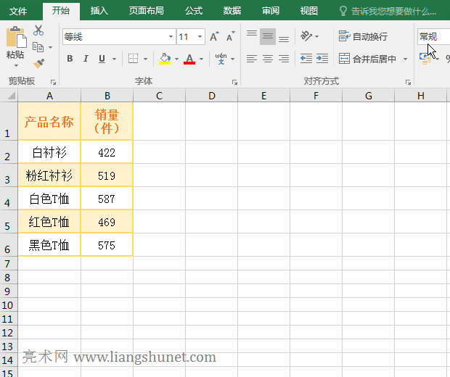The width and height of the screenshot is (450, 377).
Task: Click the 自动换行 wrap text button
Action: pyautogui.click(x=363, y=36)
